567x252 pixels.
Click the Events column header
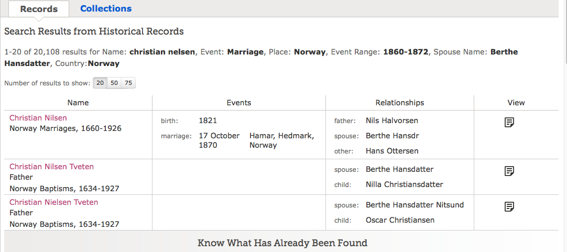[x=238, y=103]
